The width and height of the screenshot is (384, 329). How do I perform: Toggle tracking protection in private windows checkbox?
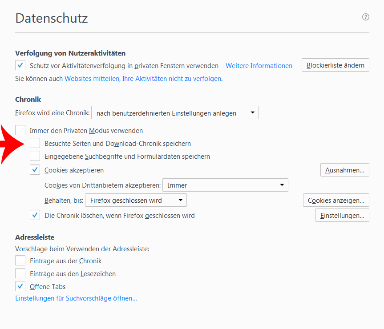20,65
